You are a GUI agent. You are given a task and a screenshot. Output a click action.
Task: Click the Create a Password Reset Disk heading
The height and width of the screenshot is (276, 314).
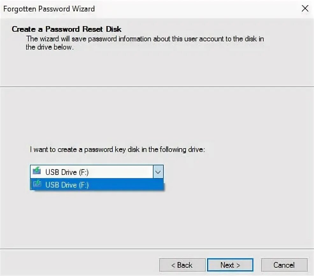point(67,29)
